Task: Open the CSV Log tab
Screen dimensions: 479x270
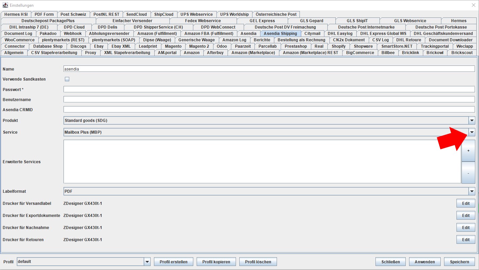Action: [381, 40]
